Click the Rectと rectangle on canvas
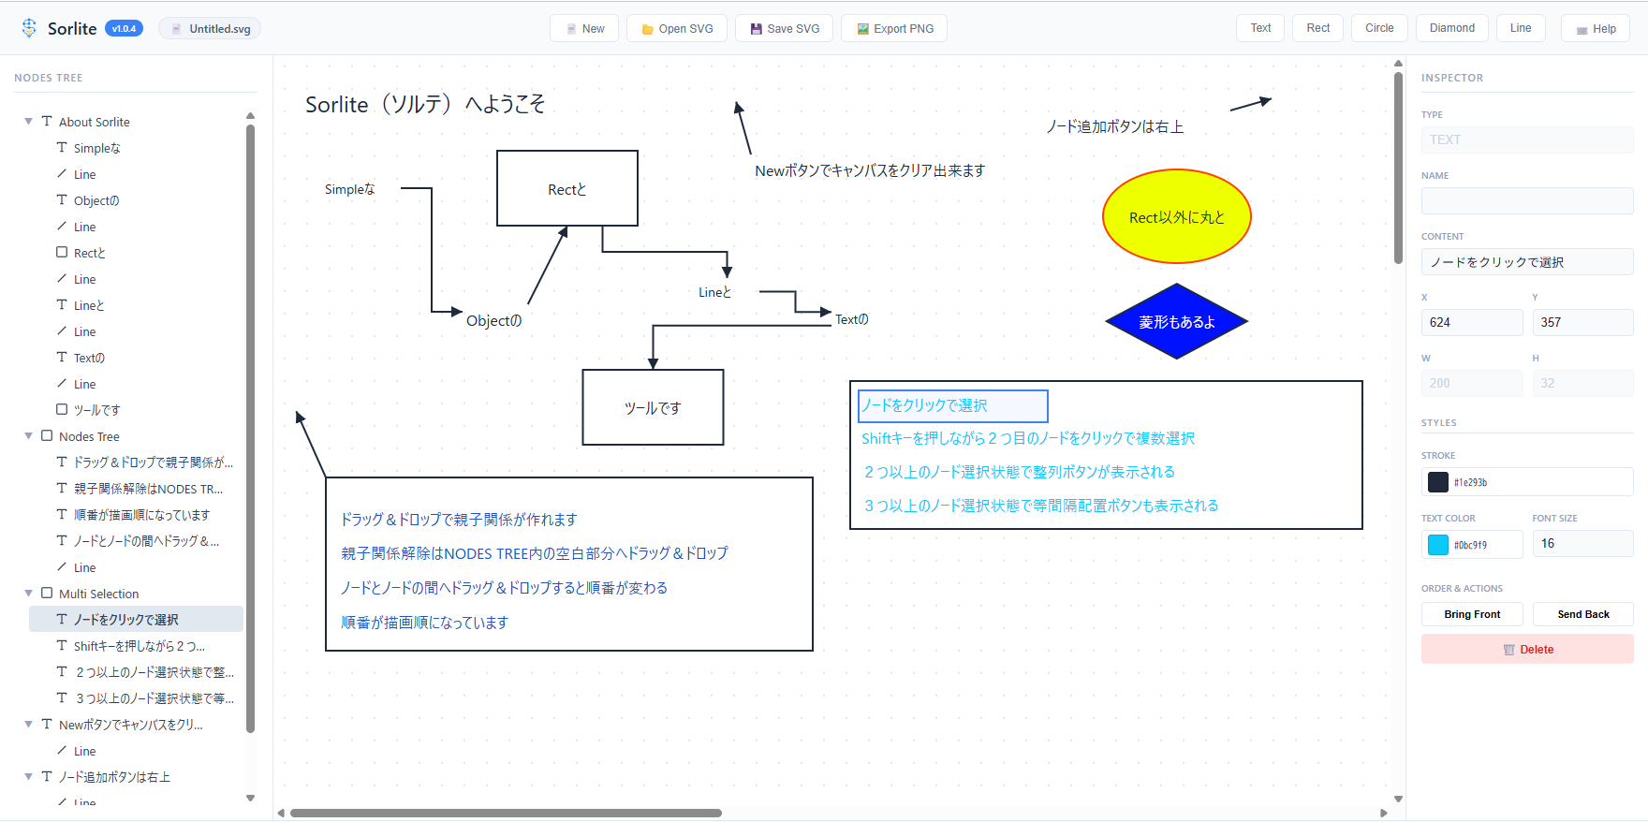This screenshot has width=1648, height=822. [x=567, y=188]
